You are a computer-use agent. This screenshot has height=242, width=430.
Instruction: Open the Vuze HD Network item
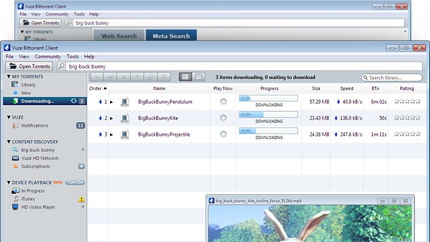point(41,158)
